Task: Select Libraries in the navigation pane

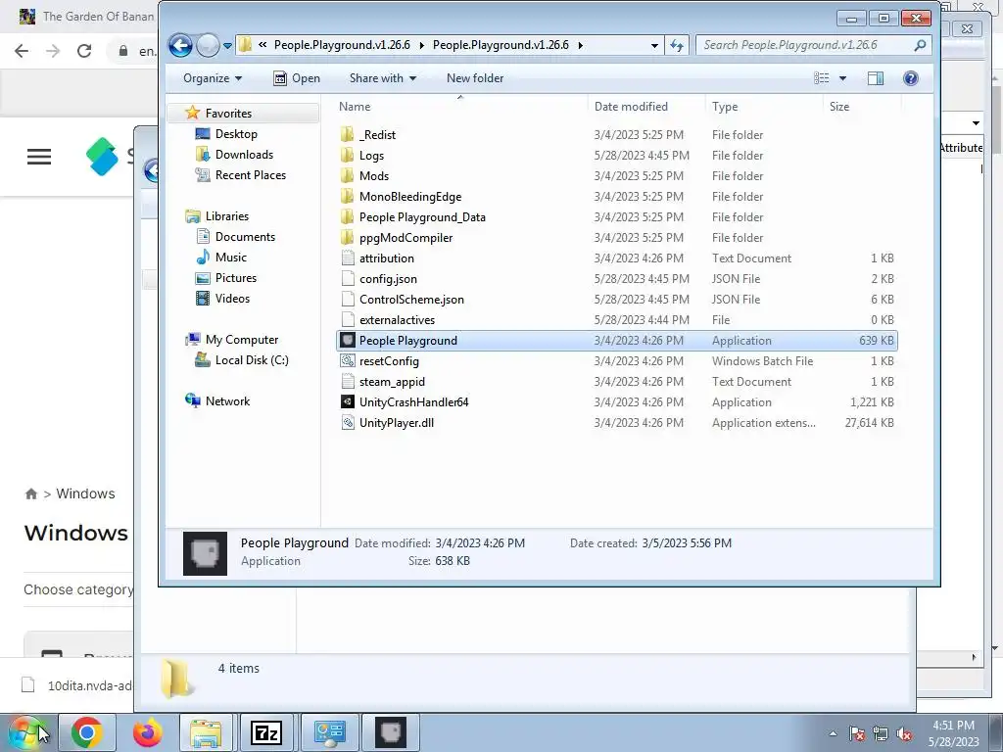Action: [x=226, y=216]
